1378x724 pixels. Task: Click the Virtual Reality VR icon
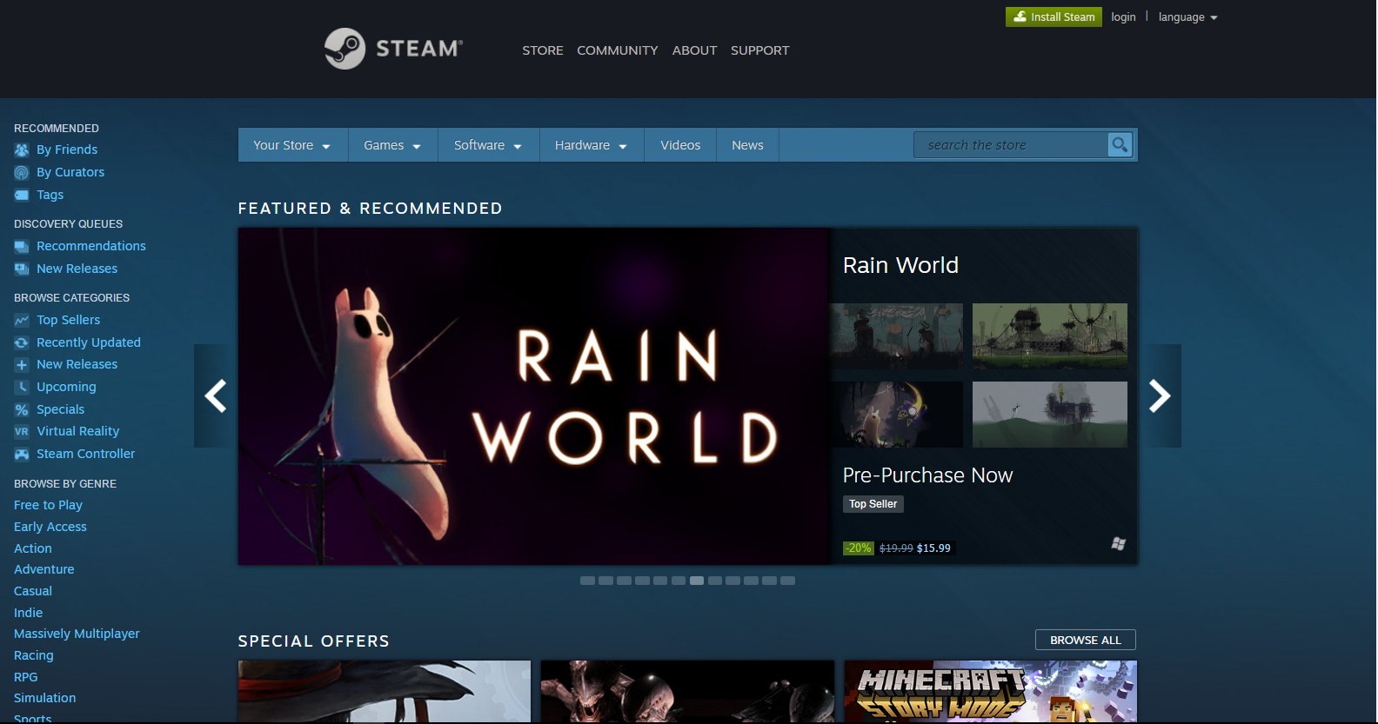(x=22, y=432)
